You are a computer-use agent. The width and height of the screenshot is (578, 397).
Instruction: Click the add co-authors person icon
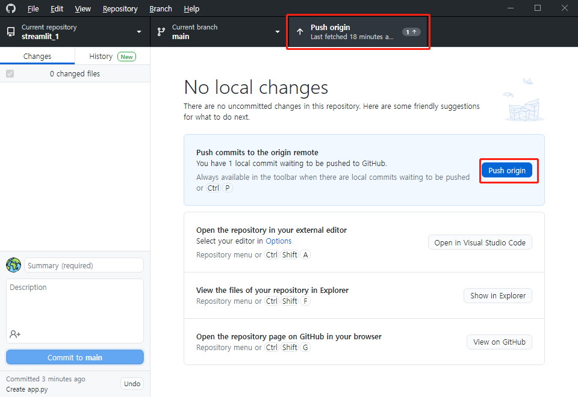coord(15,334)
